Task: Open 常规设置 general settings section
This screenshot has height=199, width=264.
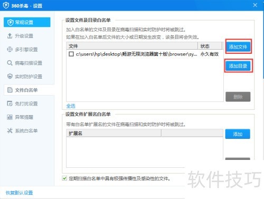Action: point(27,22)
